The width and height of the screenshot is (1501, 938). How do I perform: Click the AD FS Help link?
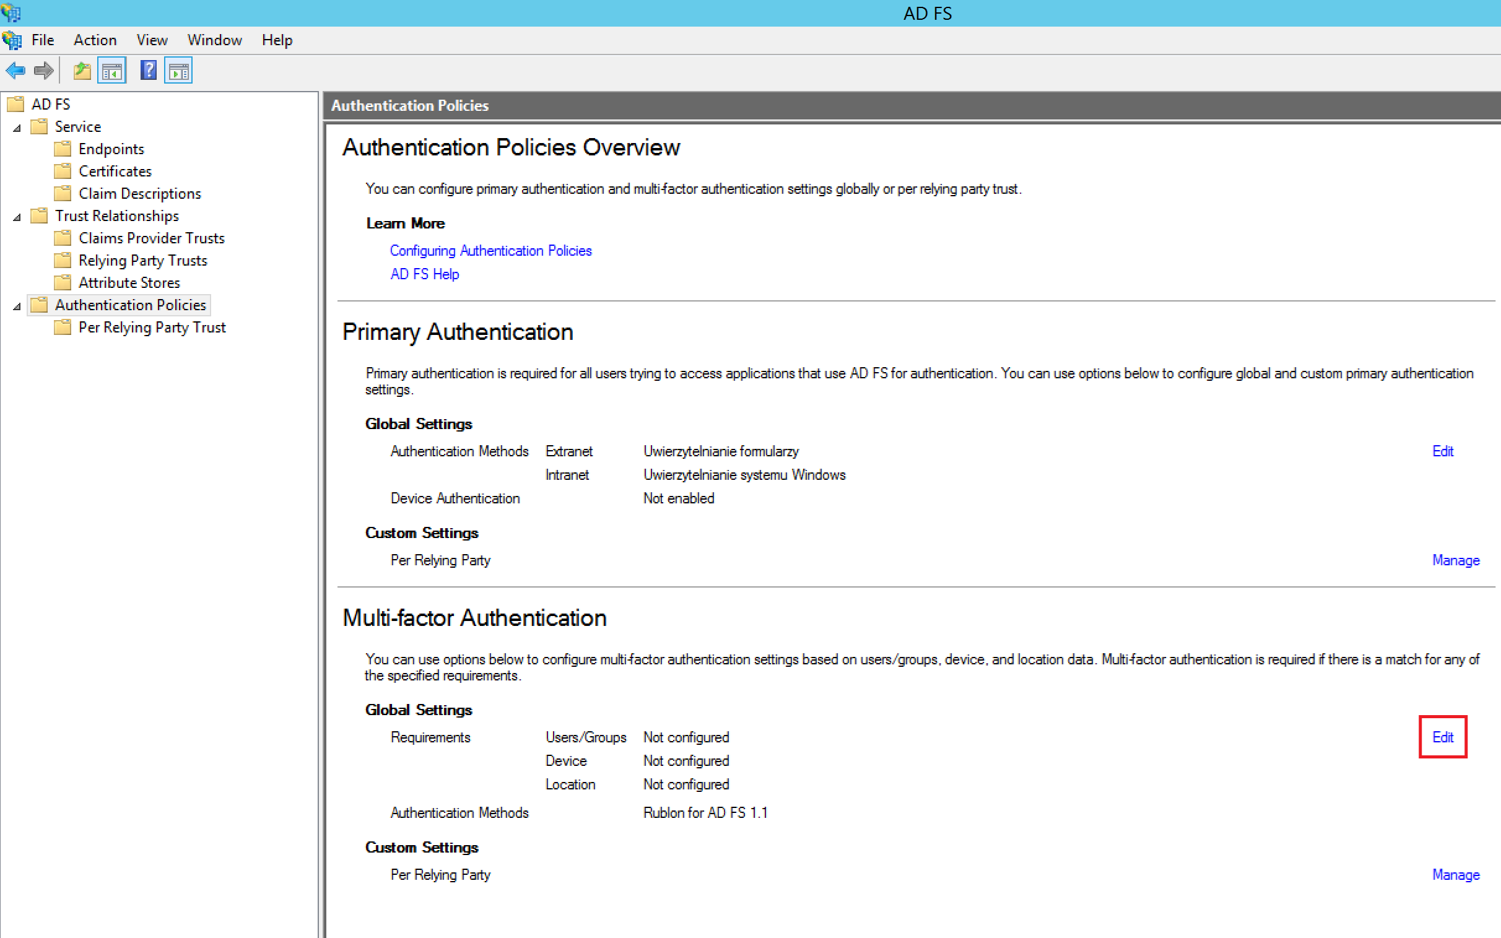424,274
